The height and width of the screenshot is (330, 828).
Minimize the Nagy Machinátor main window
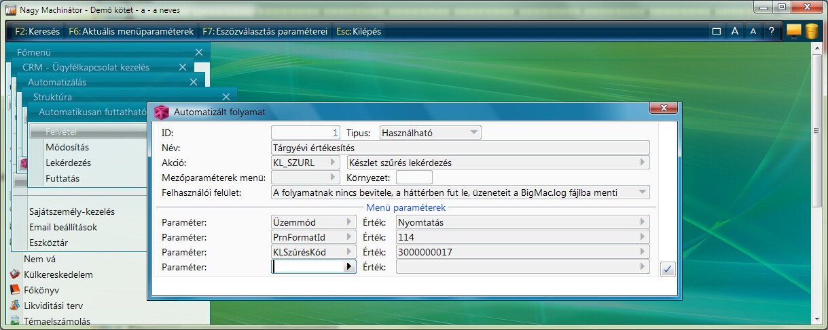tap(763, 6)
